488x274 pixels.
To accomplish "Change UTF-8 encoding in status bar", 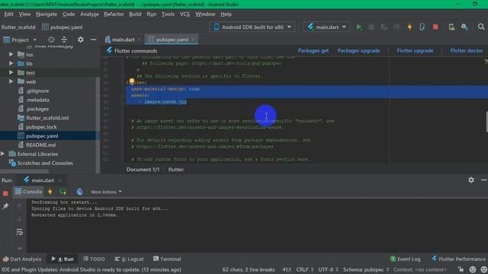I will click(x=328, y=269).
